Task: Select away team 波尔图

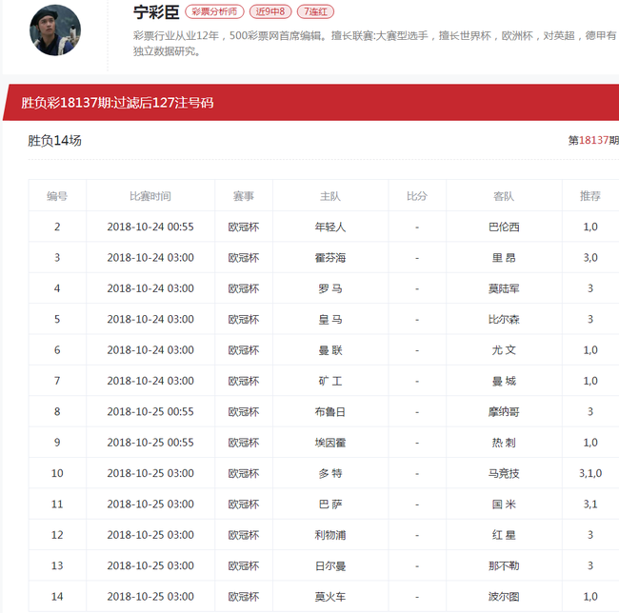Action: [x=504, y=597]
